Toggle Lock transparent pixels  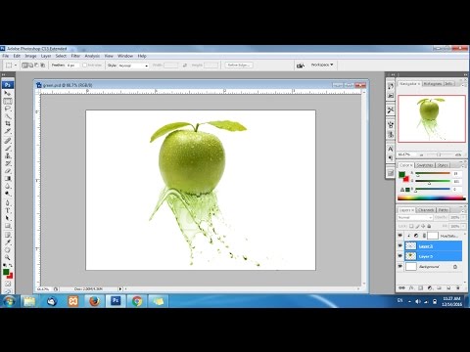point(411,226)
